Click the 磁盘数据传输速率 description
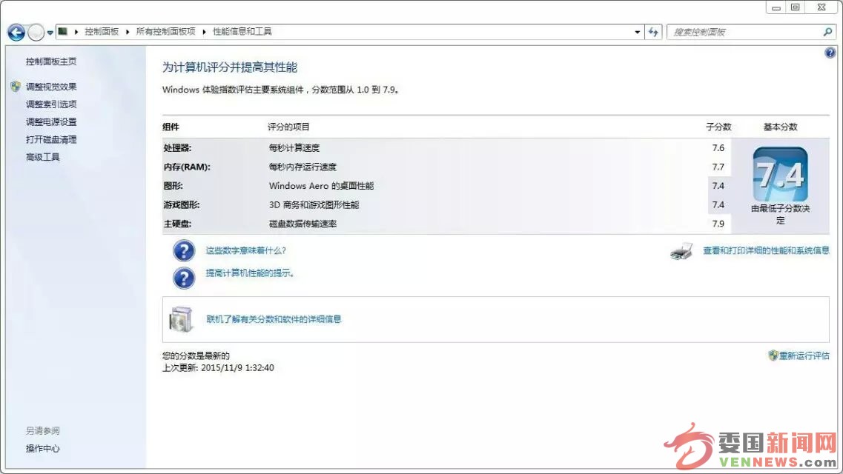The width and height of the screenshot is (843, 474). tap(303, 224)
